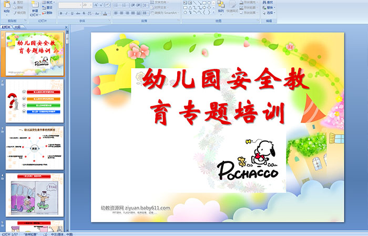Open the Align Text (对齐文本) menu
Viewport: 368px width, 236px height.
[160, 7]
